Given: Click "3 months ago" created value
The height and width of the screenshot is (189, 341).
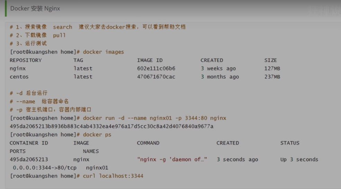Looking at the screenshot, I should click(x=219, y=77).
